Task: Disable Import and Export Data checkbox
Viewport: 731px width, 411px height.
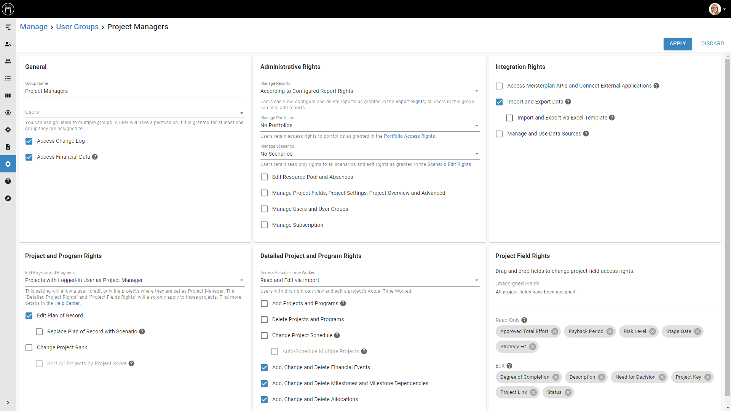Action: (499, 102)
